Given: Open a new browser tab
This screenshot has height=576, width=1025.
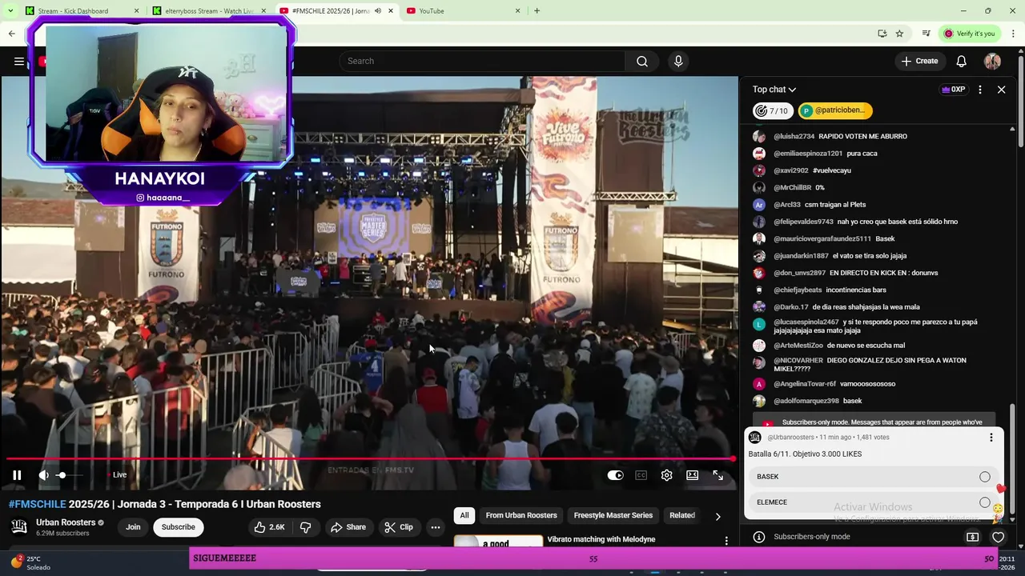Looking at the screenshot, I should [537, 11].
